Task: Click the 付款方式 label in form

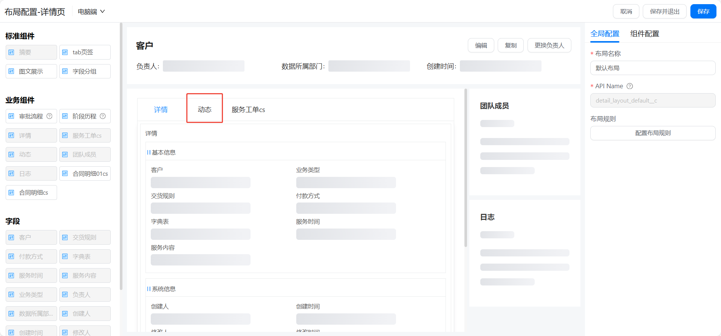Action: (x=308, y=196)
